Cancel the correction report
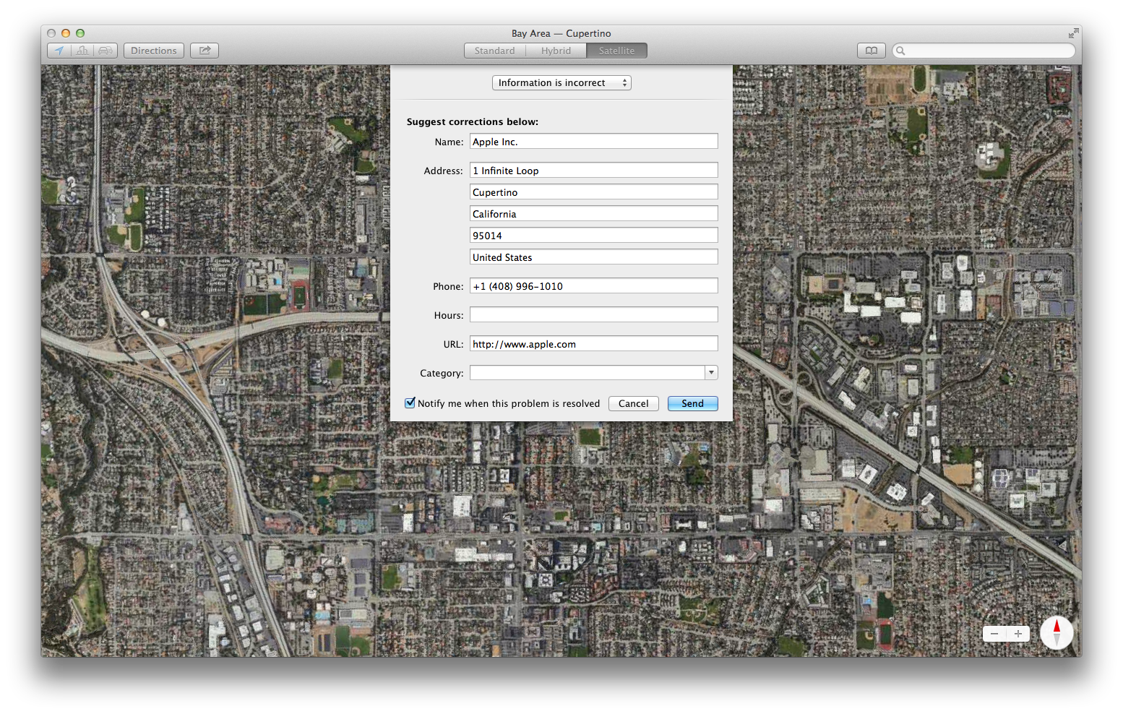This screenshot has width=1123, height=714. coord(633,404)
